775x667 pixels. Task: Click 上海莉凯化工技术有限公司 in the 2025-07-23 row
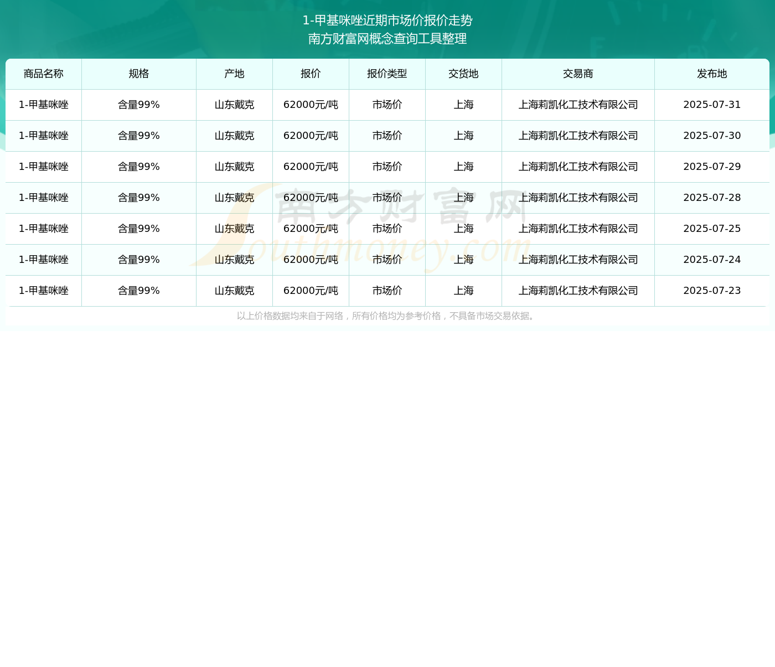[578, 291]
